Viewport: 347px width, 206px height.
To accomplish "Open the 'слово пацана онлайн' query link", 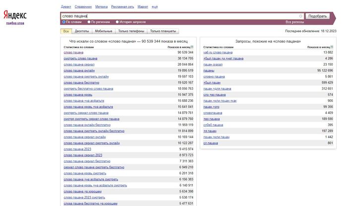I will point(79,70).
